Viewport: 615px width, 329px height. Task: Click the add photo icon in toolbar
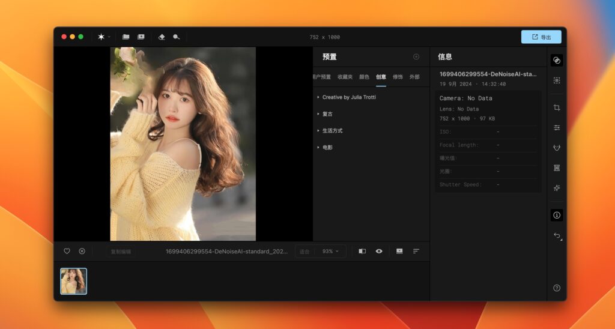click(141, 37)
